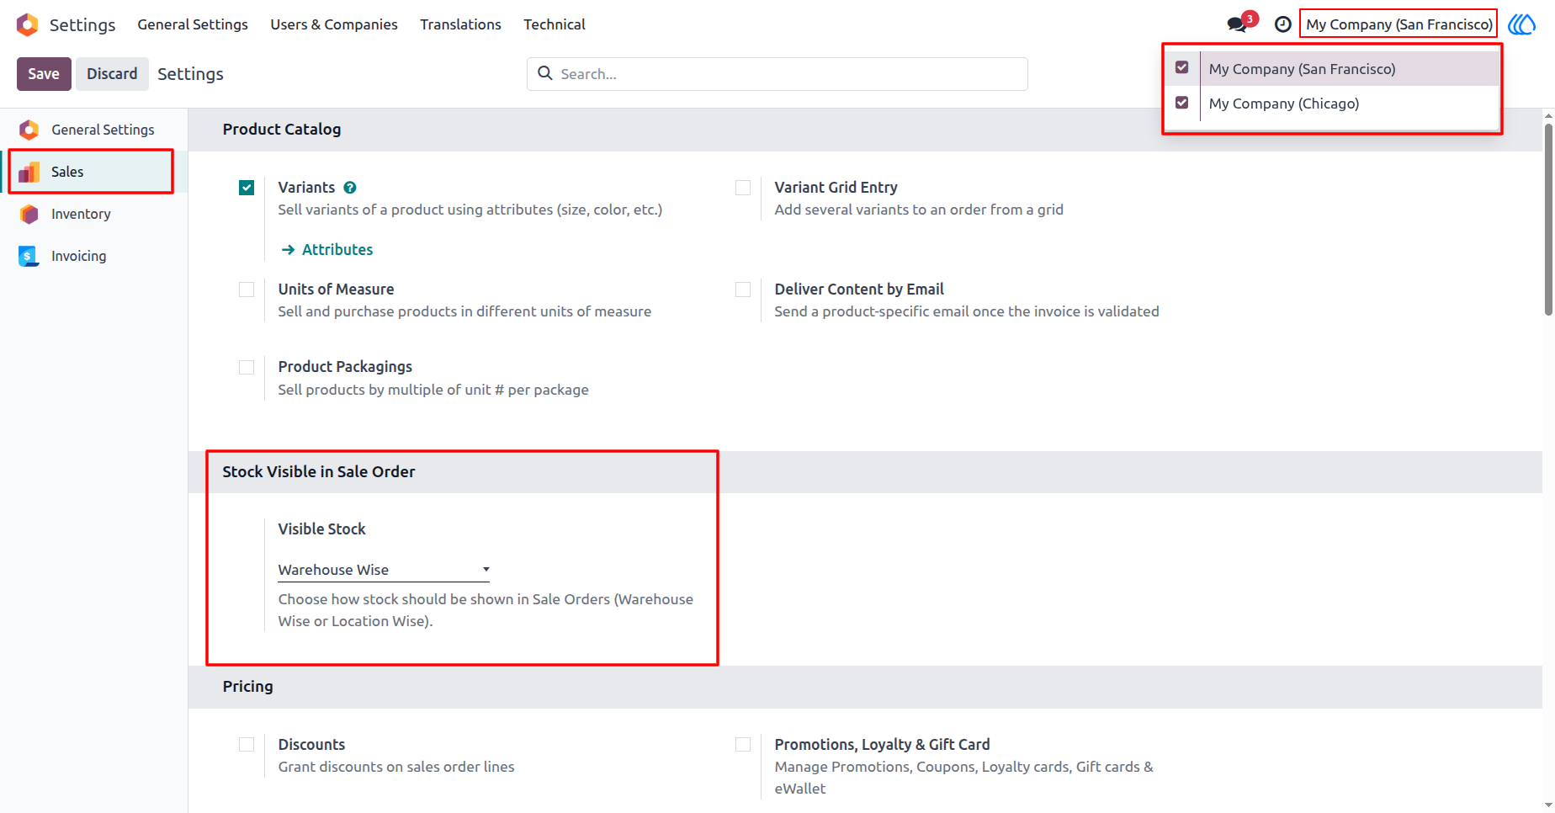Enable the Discounts checkbox
The width and height of the screenshot is (1555, 813).
[x=247, y=745]
